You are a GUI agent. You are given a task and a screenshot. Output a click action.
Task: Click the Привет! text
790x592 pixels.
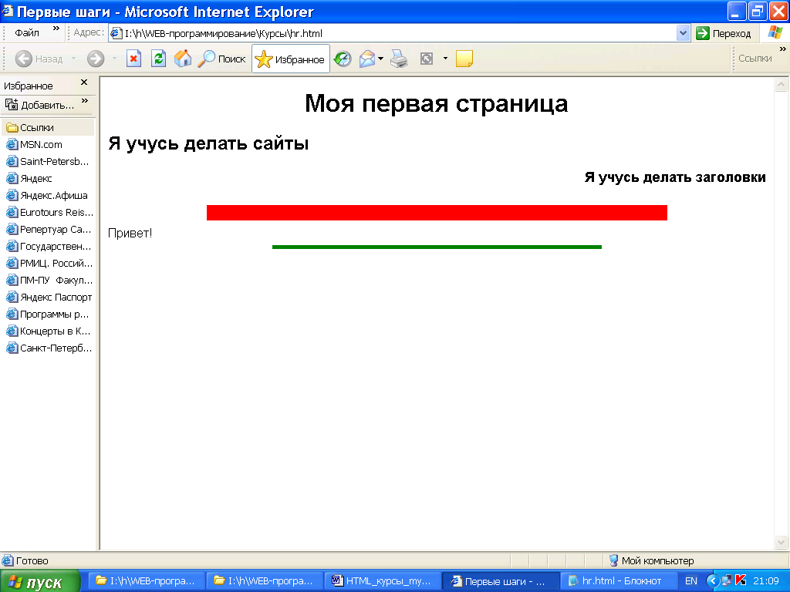pyautogui.click(x=130, y=233)
